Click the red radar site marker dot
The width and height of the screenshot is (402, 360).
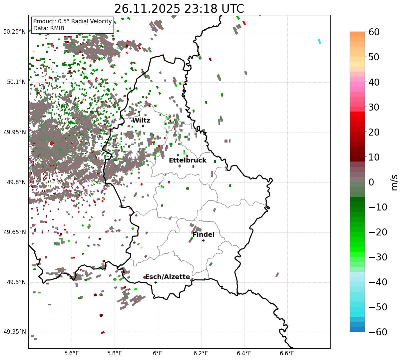point(52,144)
